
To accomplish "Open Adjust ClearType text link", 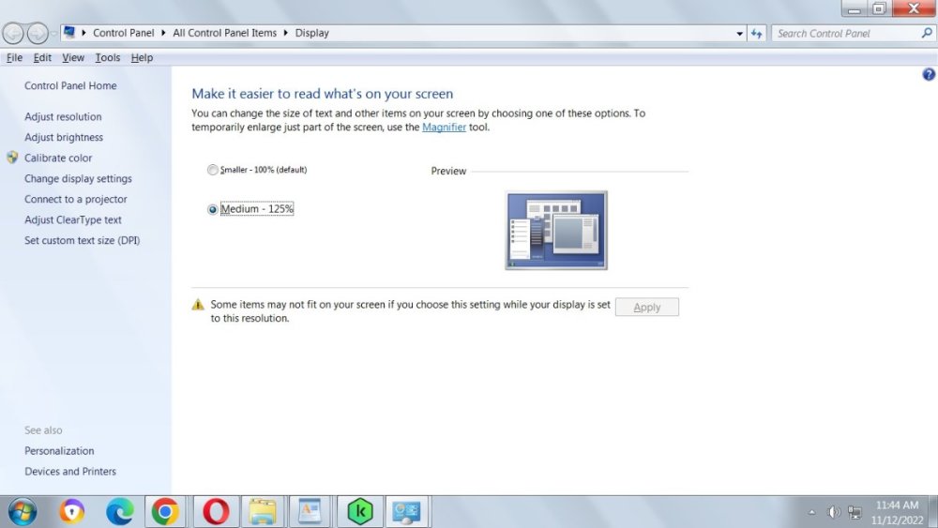I will [73, 219].
